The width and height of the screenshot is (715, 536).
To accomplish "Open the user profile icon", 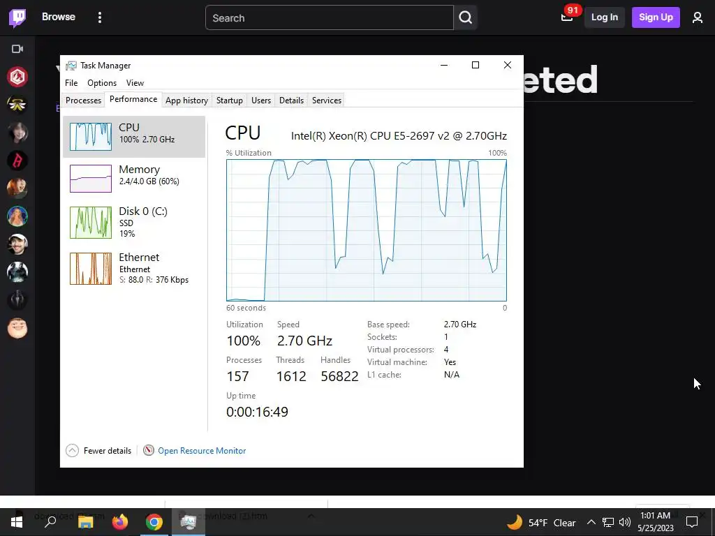I will pos(698,17).
